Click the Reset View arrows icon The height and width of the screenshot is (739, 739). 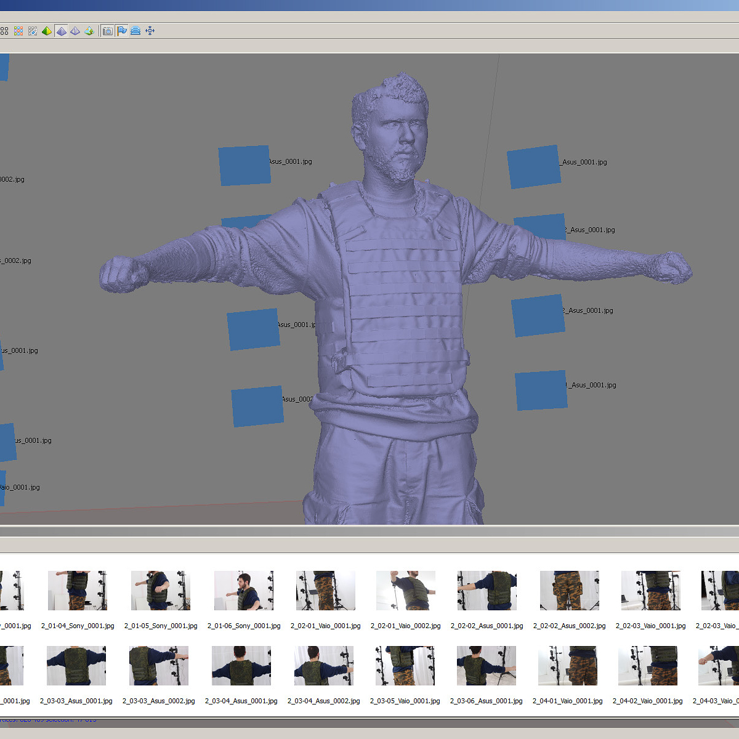coord(150,31)
